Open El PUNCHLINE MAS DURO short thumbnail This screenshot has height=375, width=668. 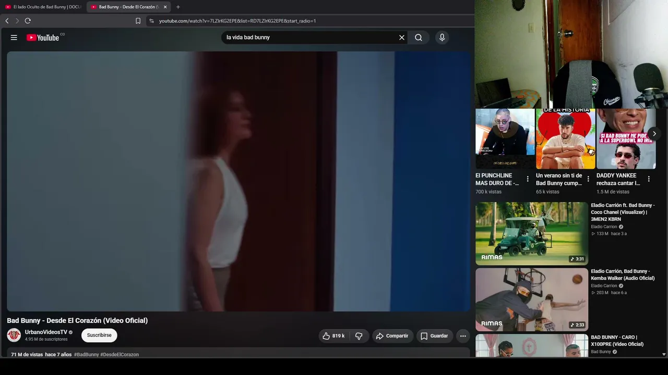(505, 139)
